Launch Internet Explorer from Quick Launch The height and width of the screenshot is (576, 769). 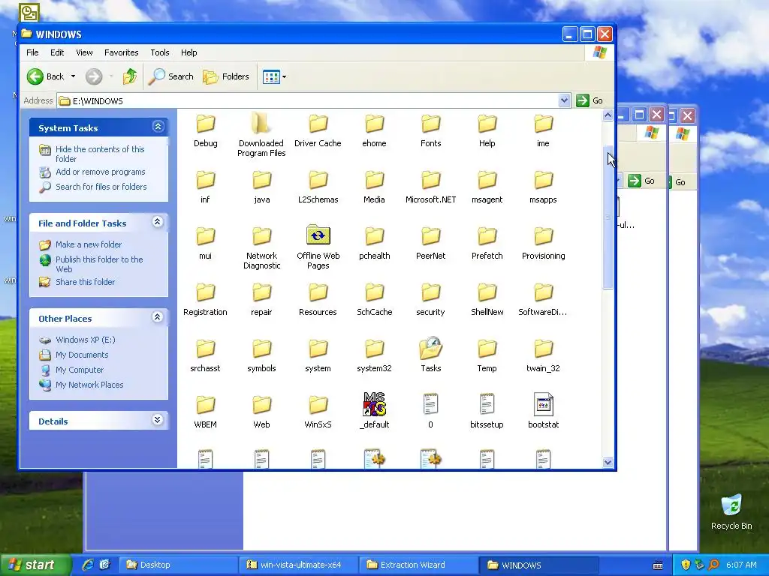(x=88, y=565)
